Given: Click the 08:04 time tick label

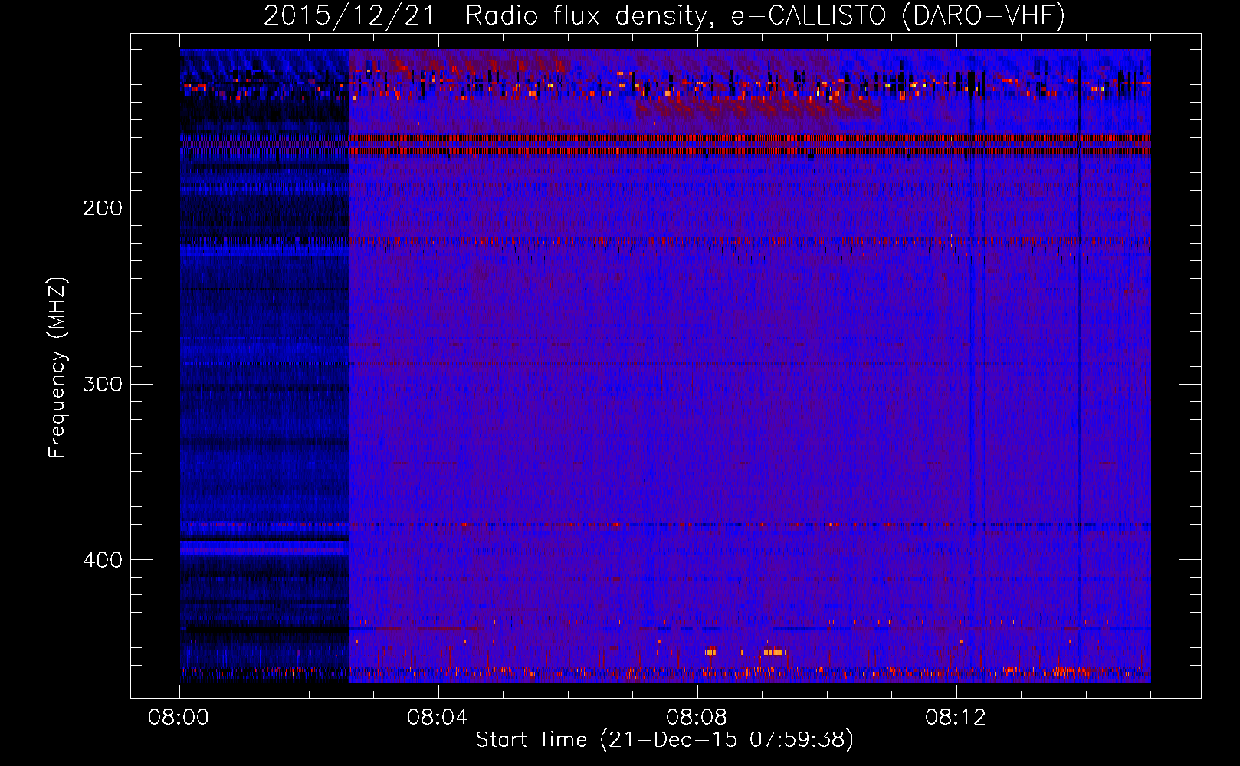Looking at the screenshot, I should click(438, 718).
